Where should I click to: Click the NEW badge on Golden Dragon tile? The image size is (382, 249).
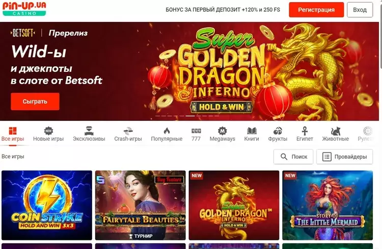coord(197,176)
